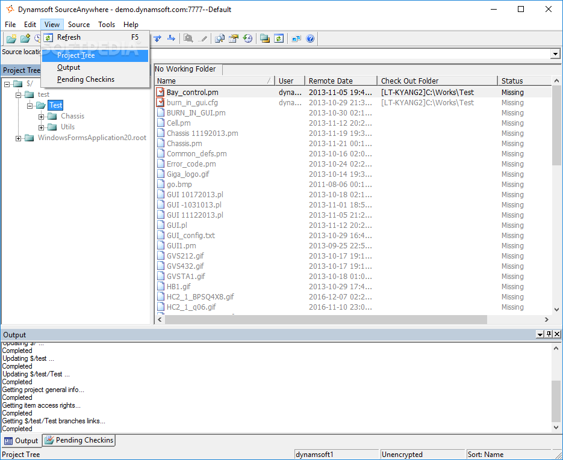Image resolution: width=563 pixels, height=460 pixels.
Task: Click the Dynamsoft SourceAnywhere title bar app icon
Action: click(10, 9)
